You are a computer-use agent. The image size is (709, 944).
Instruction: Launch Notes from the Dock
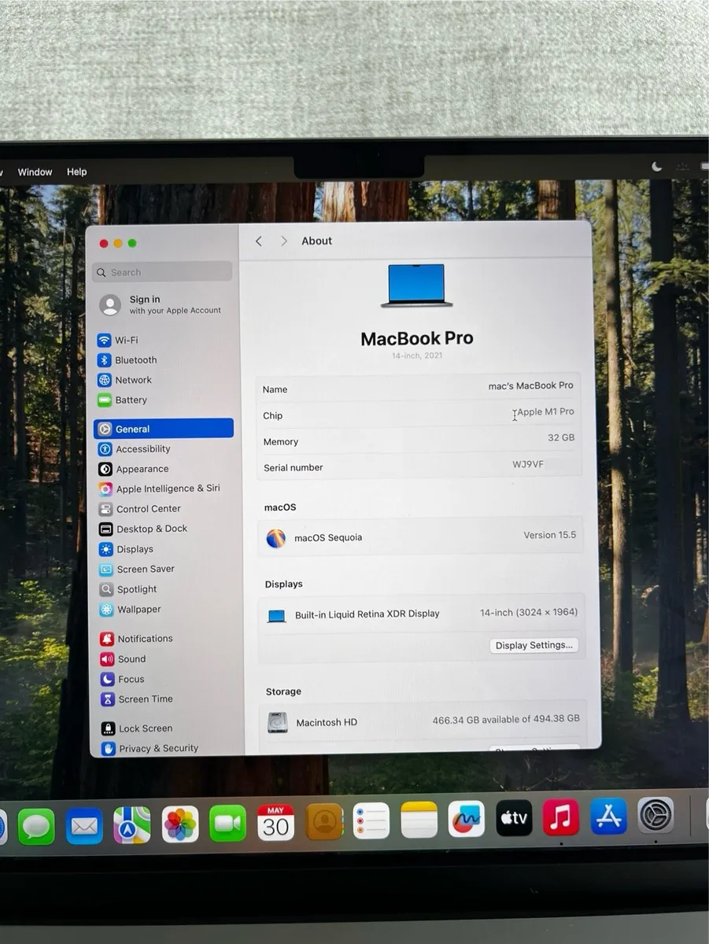419,820
